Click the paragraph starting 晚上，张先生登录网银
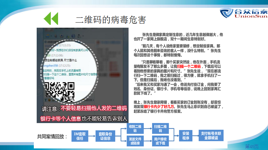 pyautogui.click(x=178, y=107)
